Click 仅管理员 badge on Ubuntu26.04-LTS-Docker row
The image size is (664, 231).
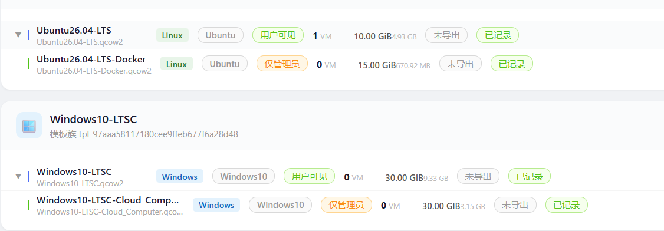pos(282,64)
